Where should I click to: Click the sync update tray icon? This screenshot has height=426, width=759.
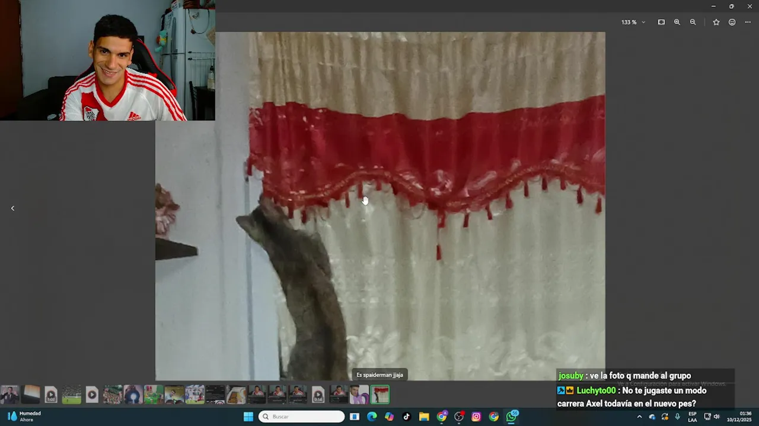point(665,417)
